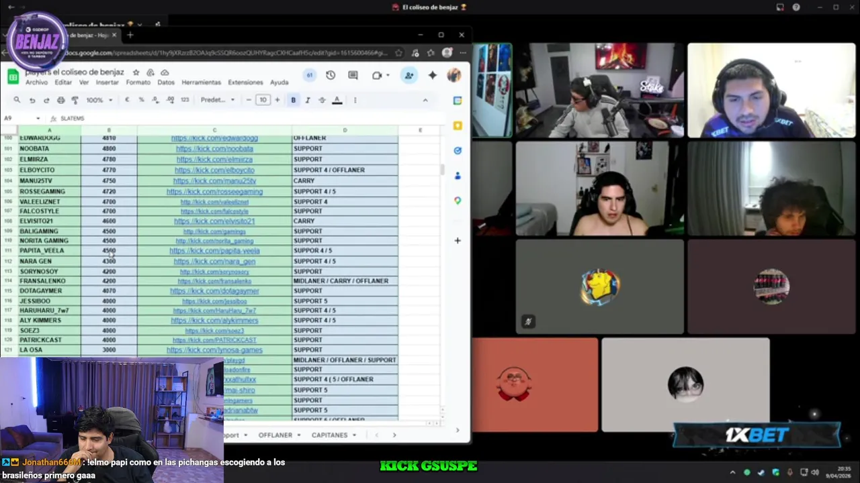Show hidden system tray icons chevron
This screenshot has height=483, width=860.
[732, 472]
